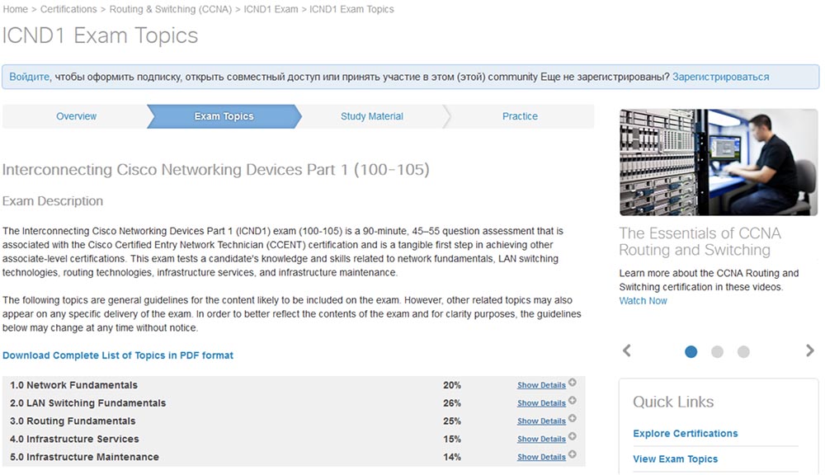Image resolution: width=825 pixels, height=475 pixels.
Task: Download Complete List of Topics PDF
Action: coord(118,355)
